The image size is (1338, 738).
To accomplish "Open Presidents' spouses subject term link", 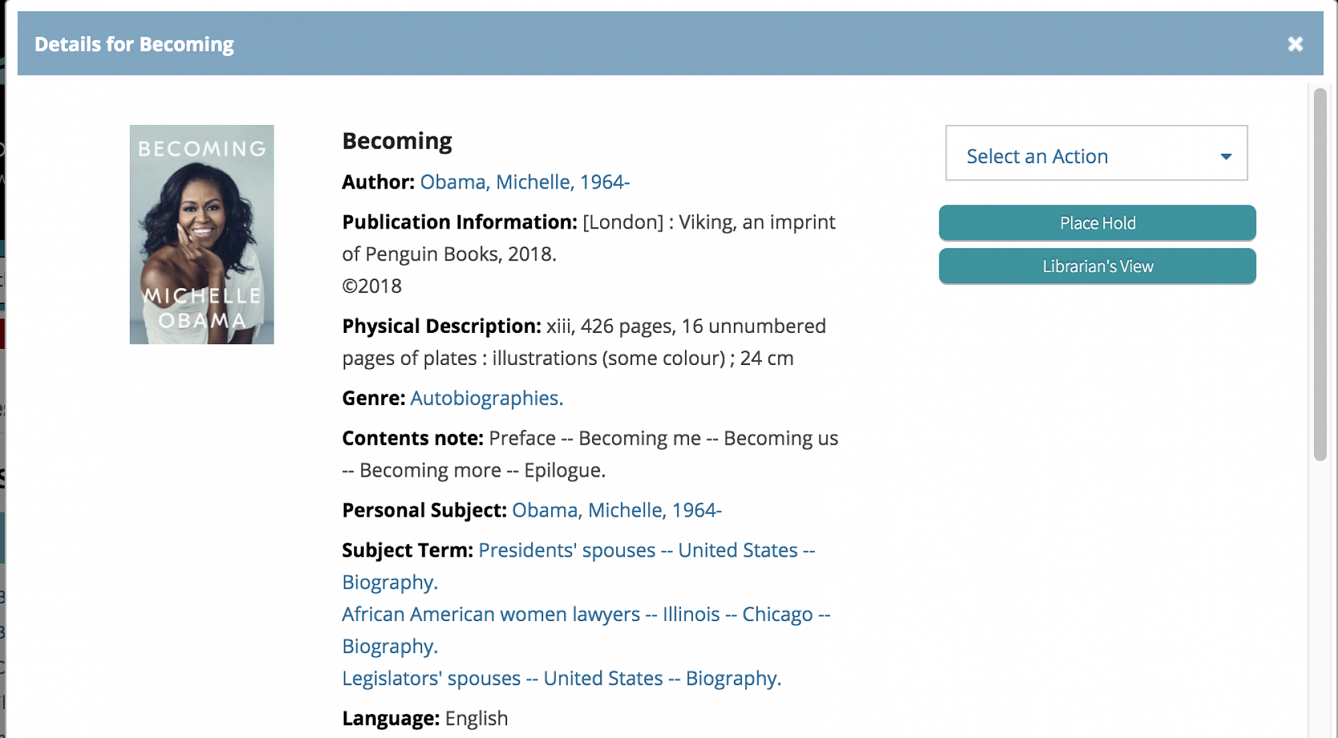I will coord(646,550).
